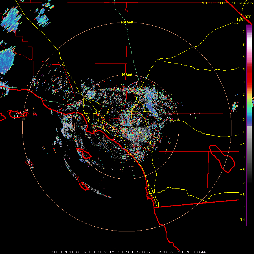254x254 pixels.
Task: Click the 50 NMI range ring label
Action: tap(127, 75)
